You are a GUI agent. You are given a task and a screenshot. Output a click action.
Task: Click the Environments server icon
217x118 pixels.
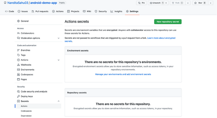[x=18, y=70]
